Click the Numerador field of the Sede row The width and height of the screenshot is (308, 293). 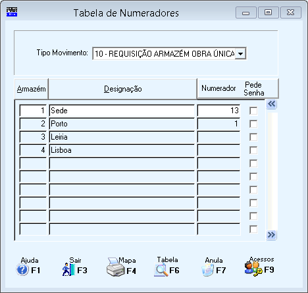[x=218, y=111]
